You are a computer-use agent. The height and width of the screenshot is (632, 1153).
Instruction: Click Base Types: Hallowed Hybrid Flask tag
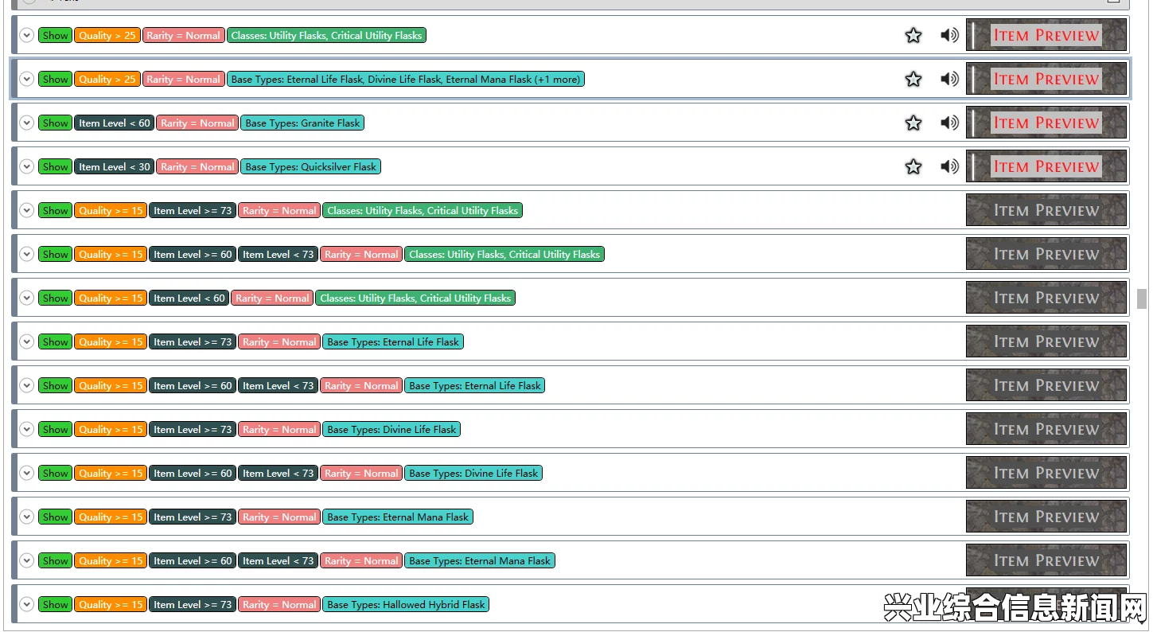pyautogui.click(x=406, y=604)
